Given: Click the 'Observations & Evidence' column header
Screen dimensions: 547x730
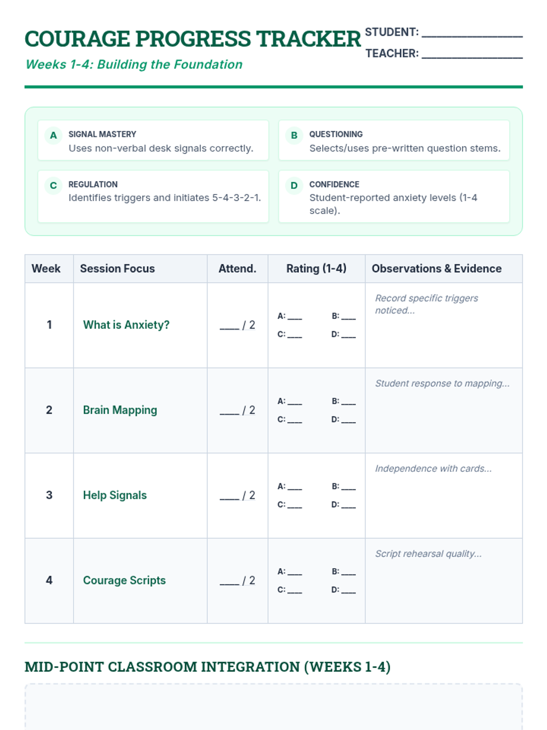Looking at the screenshot, I should point(437,269).
